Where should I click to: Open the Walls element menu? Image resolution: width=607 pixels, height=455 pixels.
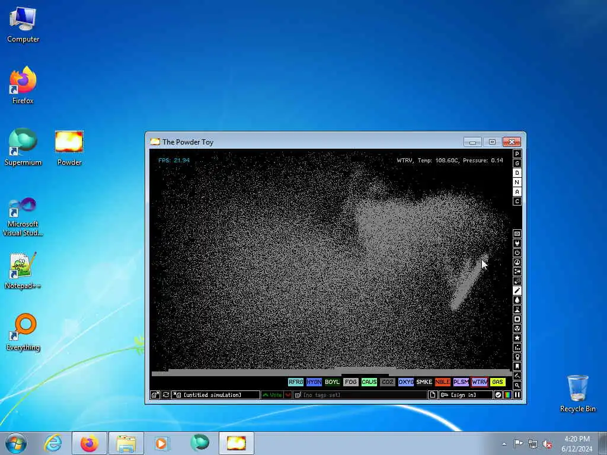(517, 233)
